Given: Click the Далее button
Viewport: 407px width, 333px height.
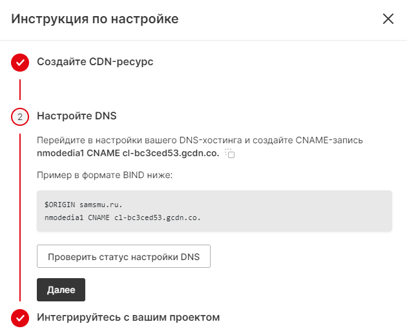Looking at the screenshot, I should [61, 290].
